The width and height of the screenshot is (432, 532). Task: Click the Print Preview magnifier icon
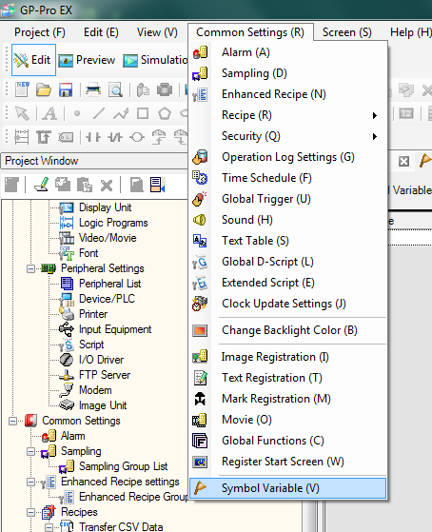pyautogui.click(x=115, y=90)
